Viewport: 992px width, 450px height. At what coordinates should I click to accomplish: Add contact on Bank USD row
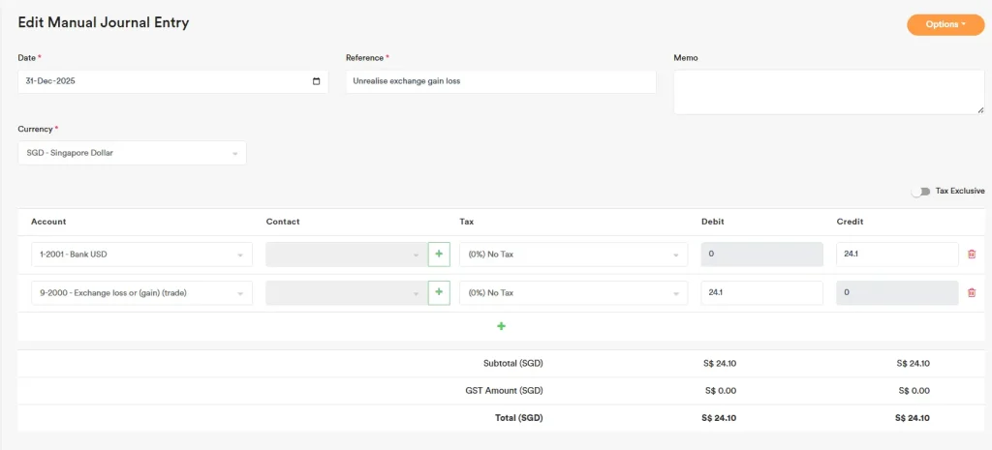click(x=439, y=255)
